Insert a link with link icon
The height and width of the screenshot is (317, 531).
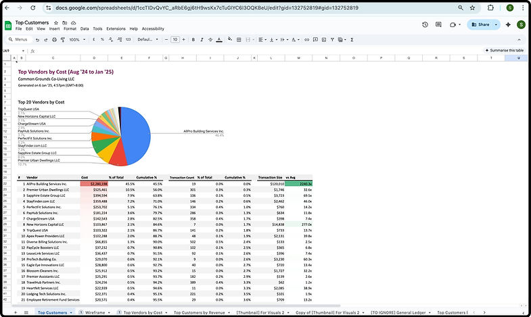click(x=307, y=40)
